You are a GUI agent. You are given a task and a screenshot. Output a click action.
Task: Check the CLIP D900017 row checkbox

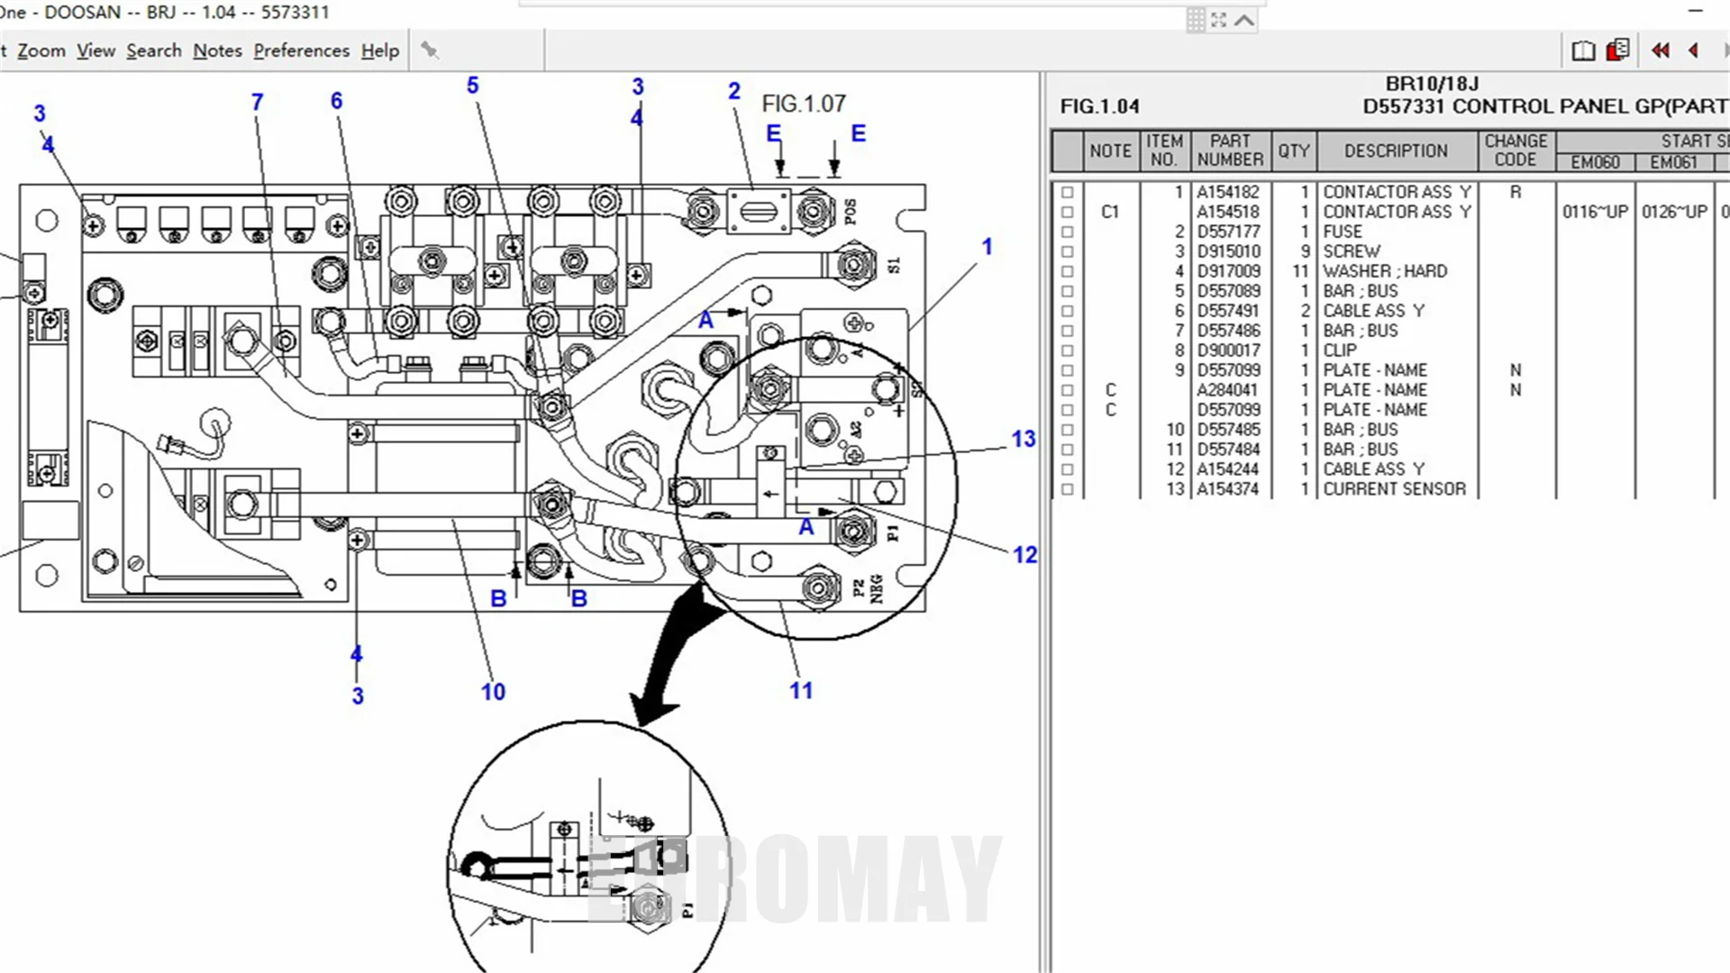pos(1068,350)
